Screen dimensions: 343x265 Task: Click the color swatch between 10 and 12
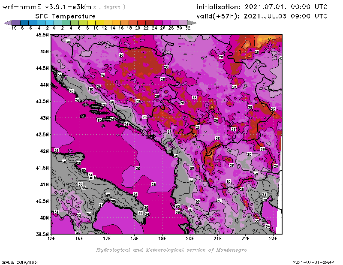(x=99, y=23)
